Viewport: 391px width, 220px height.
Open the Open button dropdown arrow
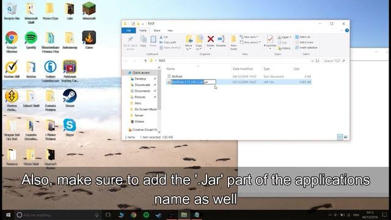291,37
